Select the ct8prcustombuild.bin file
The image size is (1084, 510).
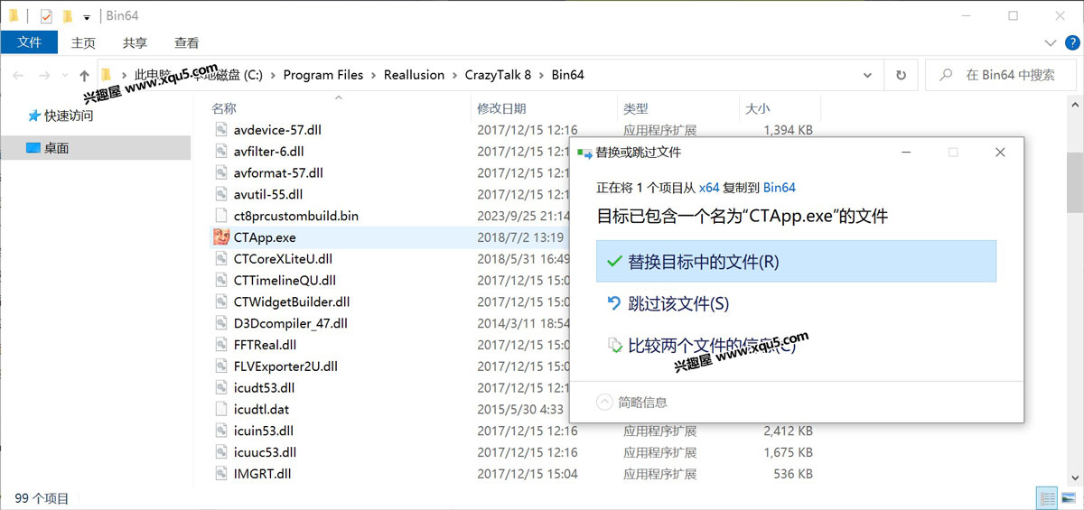296,216
